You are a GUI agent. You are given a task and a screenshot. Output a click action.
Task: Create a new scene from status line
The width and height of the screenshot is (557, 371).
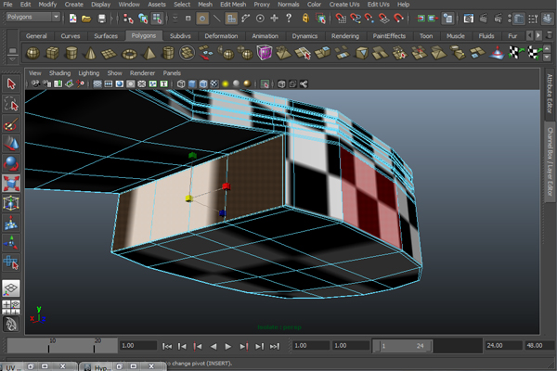[x=72, y=19]
